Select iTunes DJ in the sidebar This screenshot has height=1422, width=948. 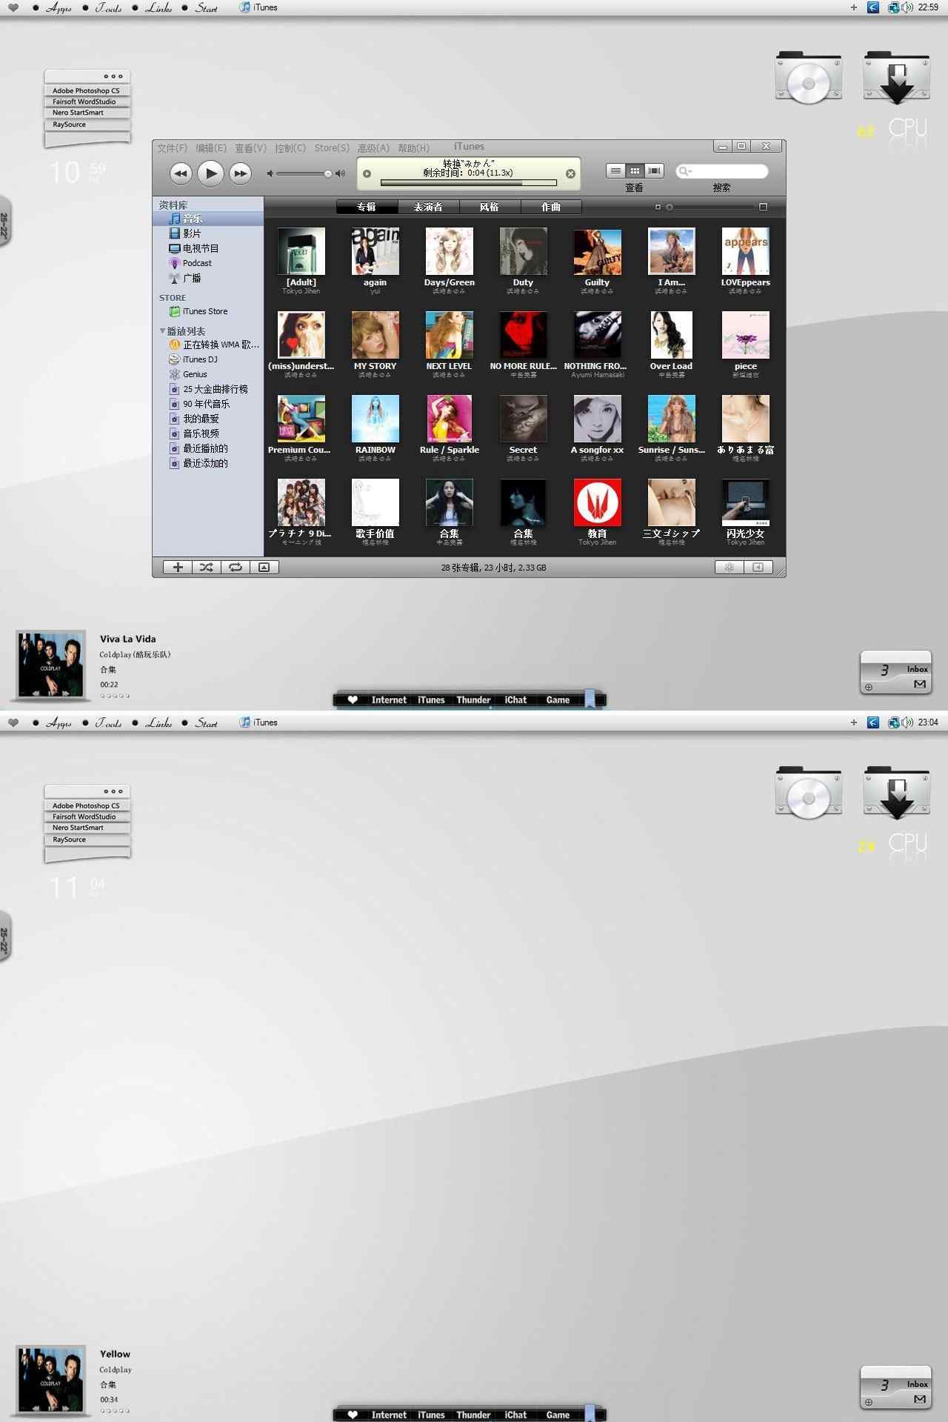tap(208, 359)
